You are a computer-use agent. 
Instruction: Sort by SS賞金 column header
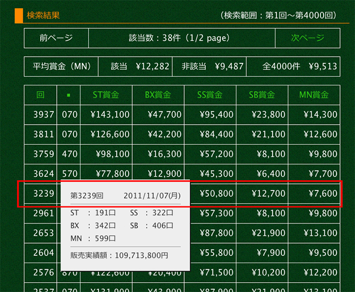(210, 95)
